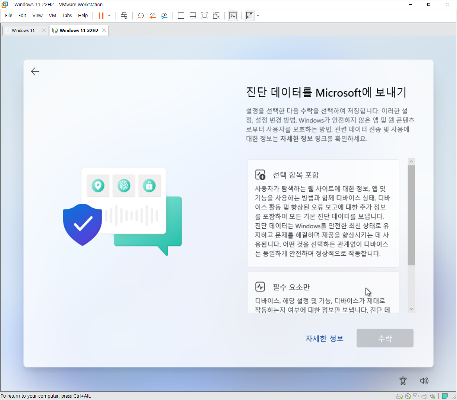The width and height of the screenshot is (457, 400).
Task: Open the console view icon
Action: pyautogui.click(x=233, y=16)
